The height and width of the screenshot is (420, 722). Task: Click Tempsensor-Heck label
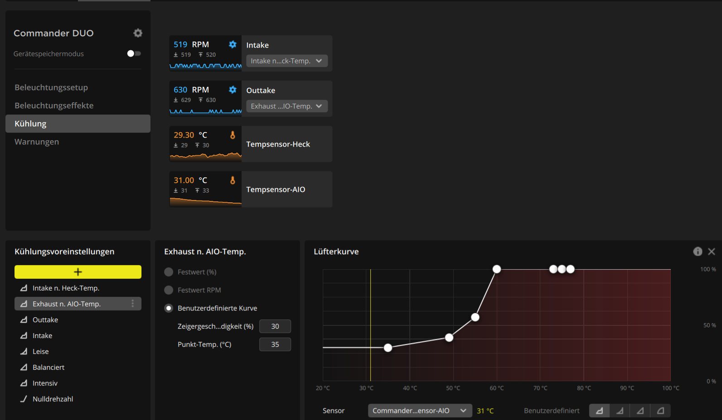[x=278, y=144]
